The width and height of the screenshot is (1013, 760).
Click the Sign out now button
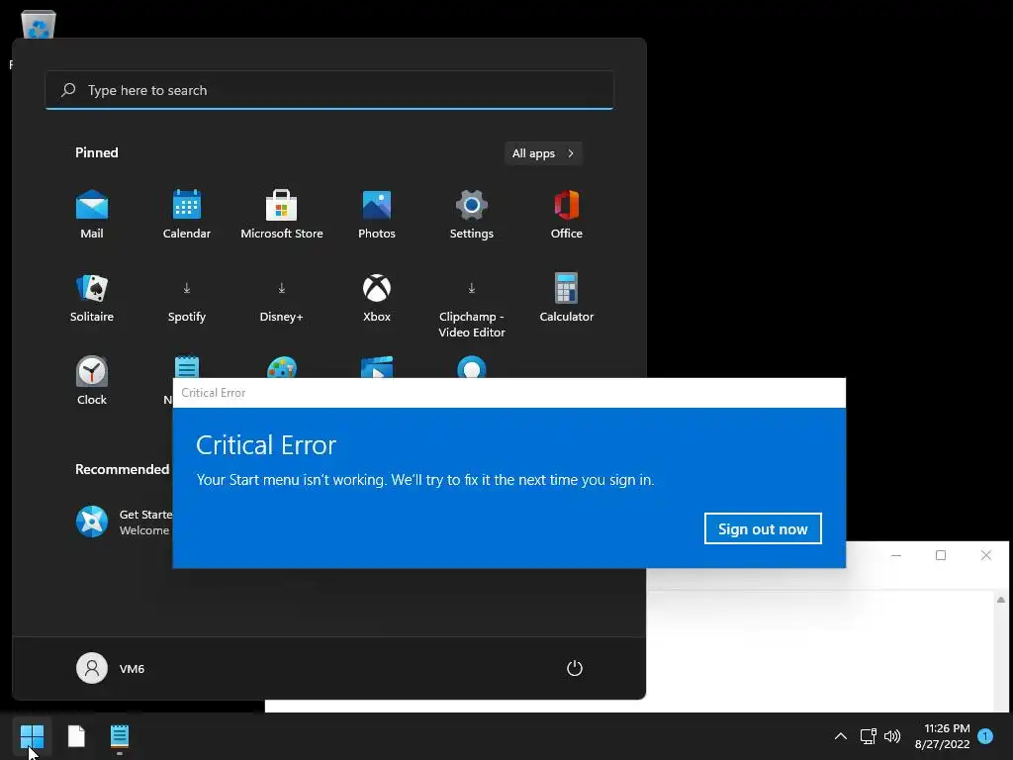click(763, 528)
